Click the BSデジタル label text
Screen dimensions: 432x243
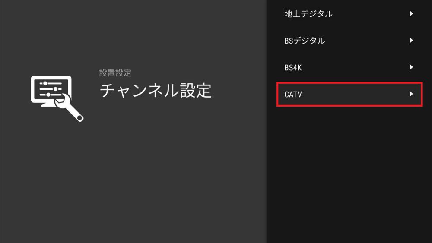(305, 41)
